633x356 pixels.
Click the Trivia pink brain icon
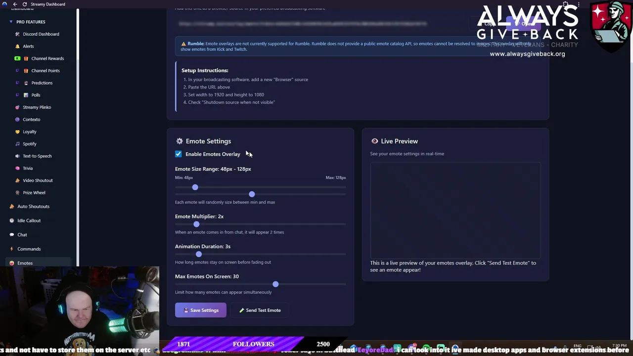[18, 168]
